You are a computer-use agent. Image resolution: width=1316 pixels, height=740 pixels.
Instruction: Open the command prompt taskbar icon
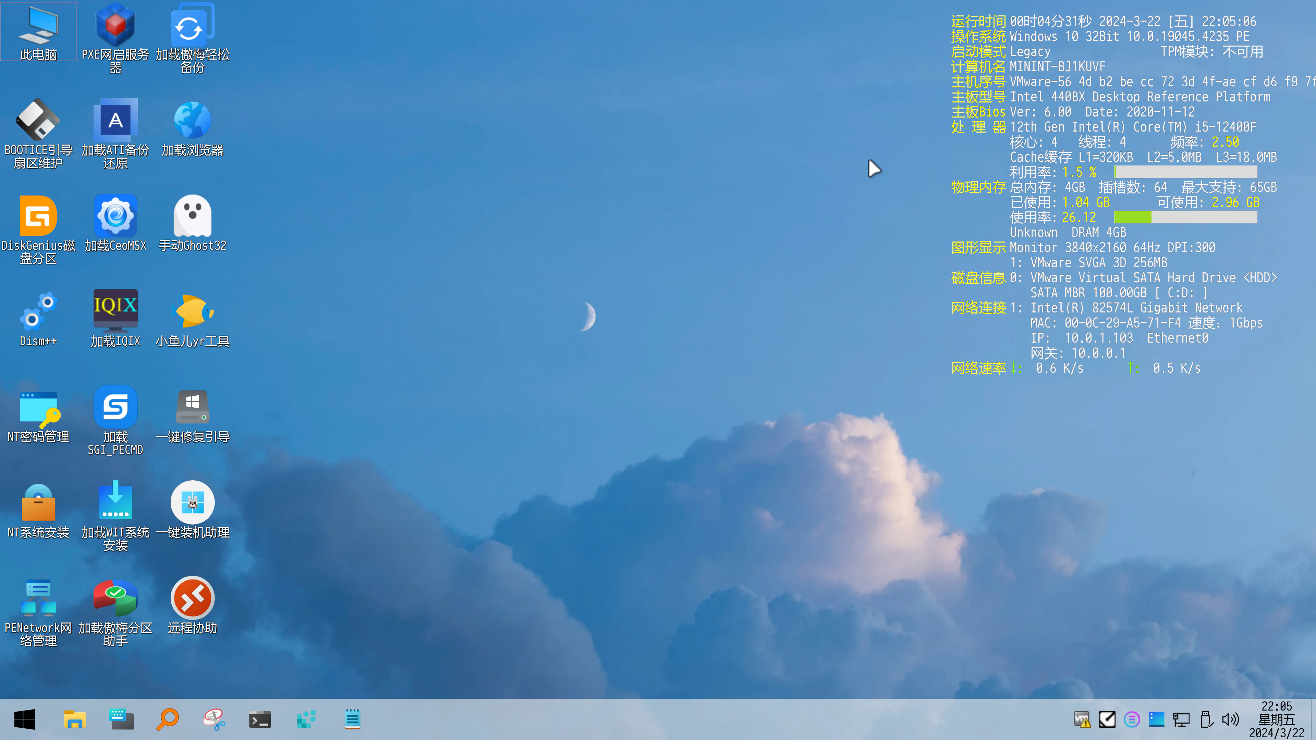259,719
